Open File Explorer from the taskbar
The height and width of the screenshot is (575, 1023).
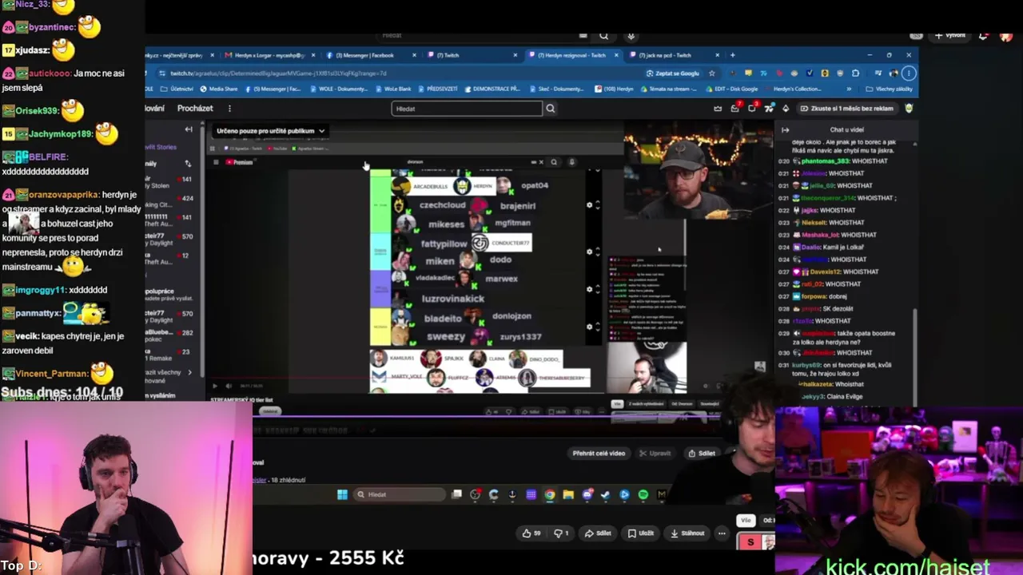point(568,495)
